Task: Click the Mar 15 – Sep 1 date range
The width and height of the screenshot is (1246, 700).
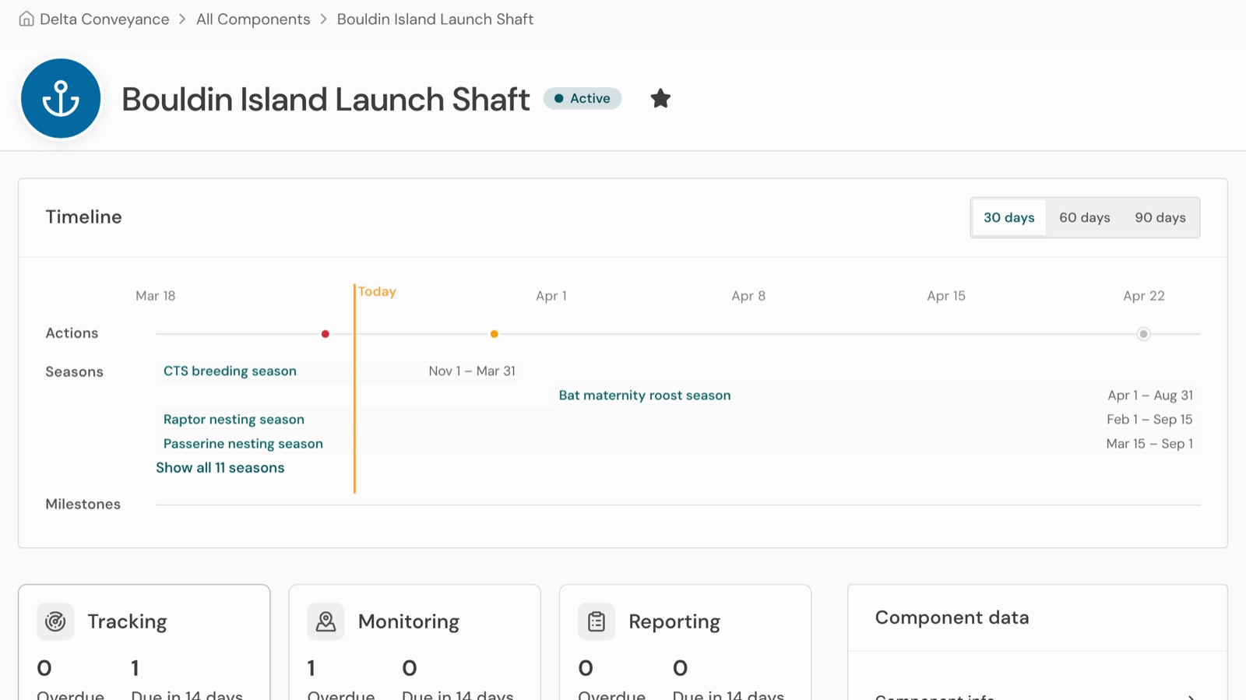Action: pyautogui.click(x=1149, y=443)
